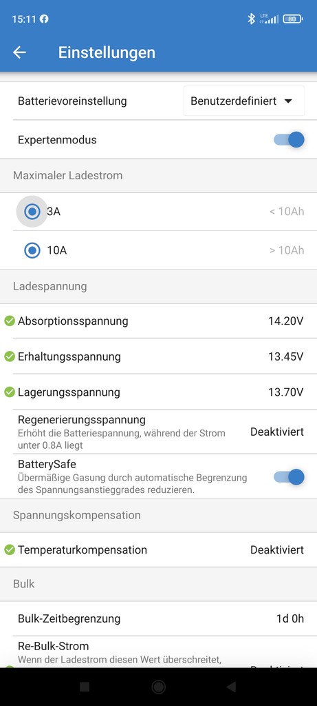Screen dimensions: 317x706
Task: Toggle the BatterySafe switch
Action: pos(289,477)
